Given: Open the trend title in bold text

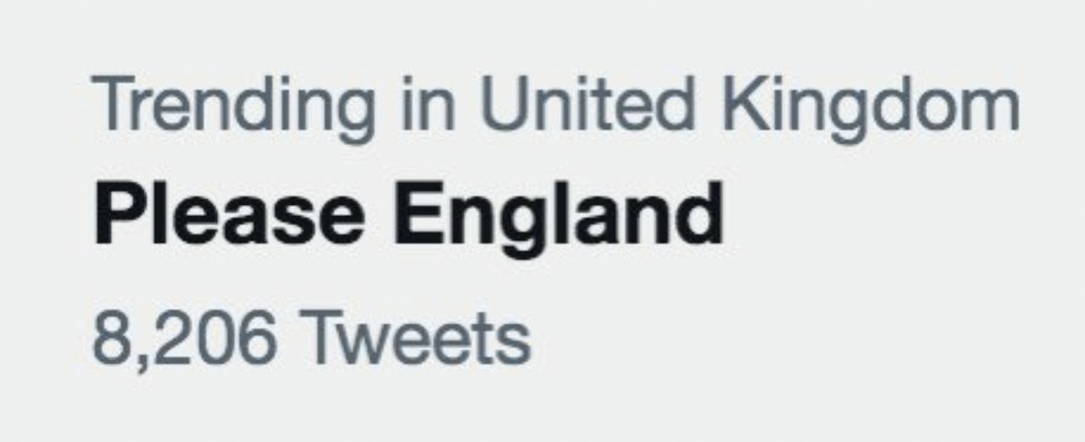Looking at the screenshot, I should [x=407, y=216].
